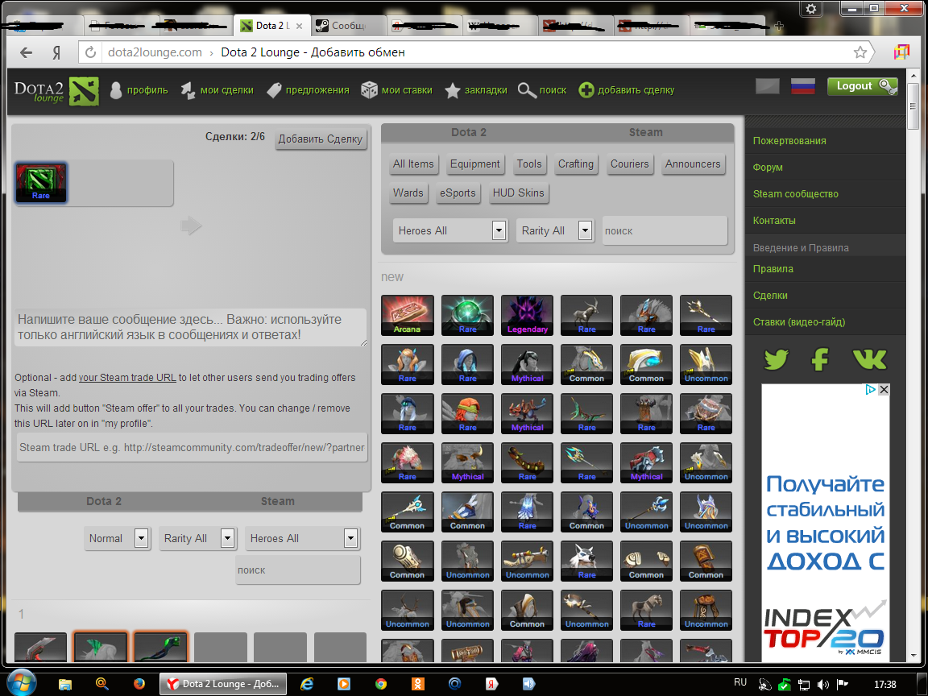The image size is (928, 696).
Task: Reload the page with the refresh icon
Action: click(90, 52)
